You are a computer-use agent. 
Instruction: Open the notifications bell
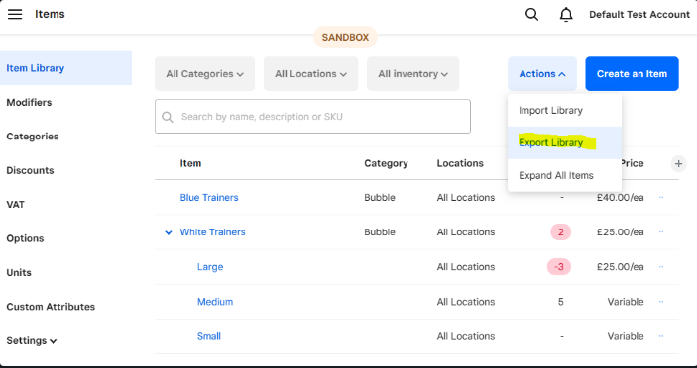coord(566,14)
